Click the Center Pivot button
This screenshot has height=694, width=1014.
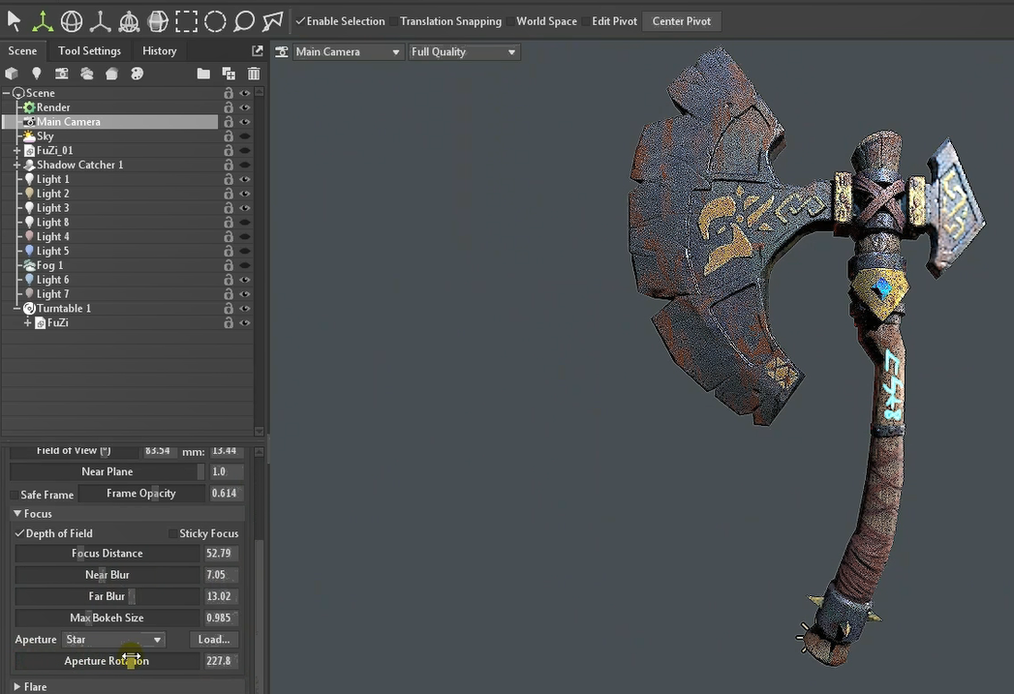682,21
